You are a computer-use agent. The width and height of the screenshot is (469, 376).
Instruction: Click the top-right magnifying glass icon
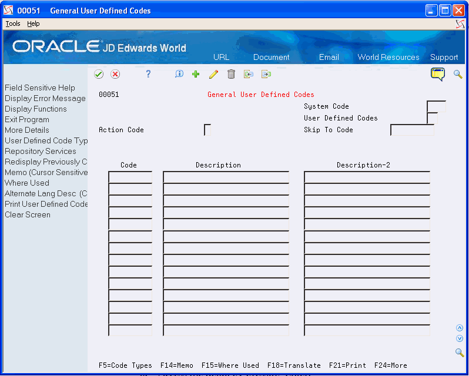458,74
